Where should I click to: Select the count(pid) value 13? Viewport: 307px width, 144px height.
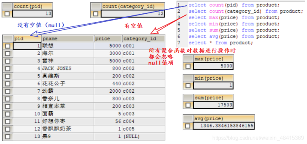[33, 14]
